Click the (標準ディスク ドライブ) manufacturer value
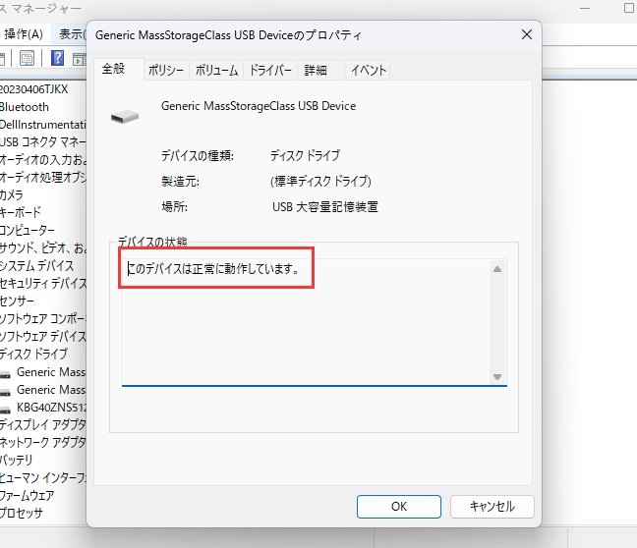The height and width of the screenshot is (548, 637). [320, 181]
